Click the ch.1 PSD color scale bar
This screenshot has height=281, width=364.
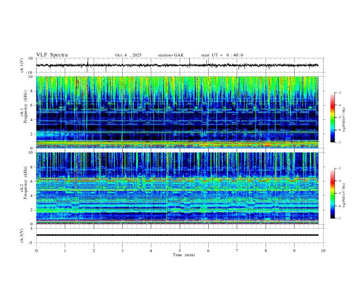coord(332,118)
